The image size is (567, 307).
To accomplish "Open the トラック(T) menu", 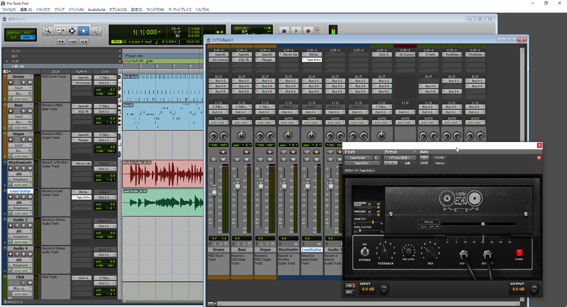I will click(43, 10).
